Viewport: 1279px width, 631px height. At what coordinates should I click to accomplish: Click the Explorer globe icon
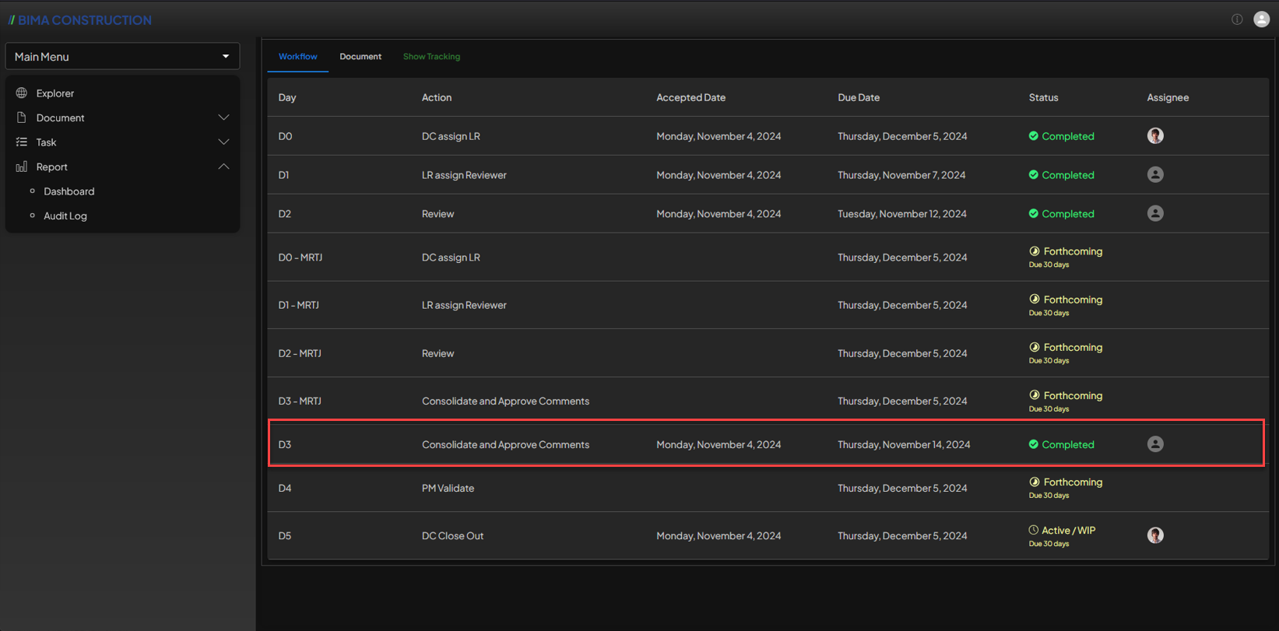pyautogui.click(x=22, y=93)
